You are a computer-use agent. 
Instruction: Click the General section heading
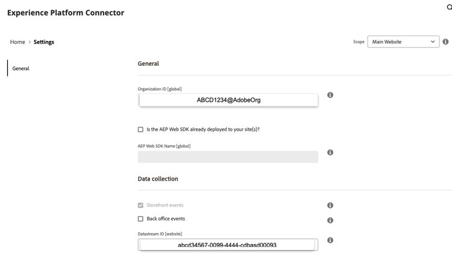[148, 63]
